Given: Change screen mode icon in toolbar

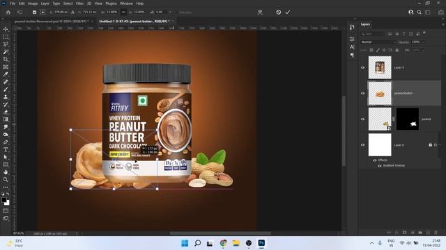Looking at the screenshot, I should pyautogui.click(x=6, y=218).
